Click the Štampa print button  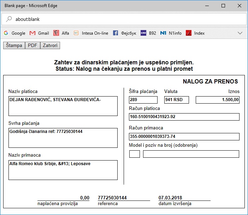point(14,45)
